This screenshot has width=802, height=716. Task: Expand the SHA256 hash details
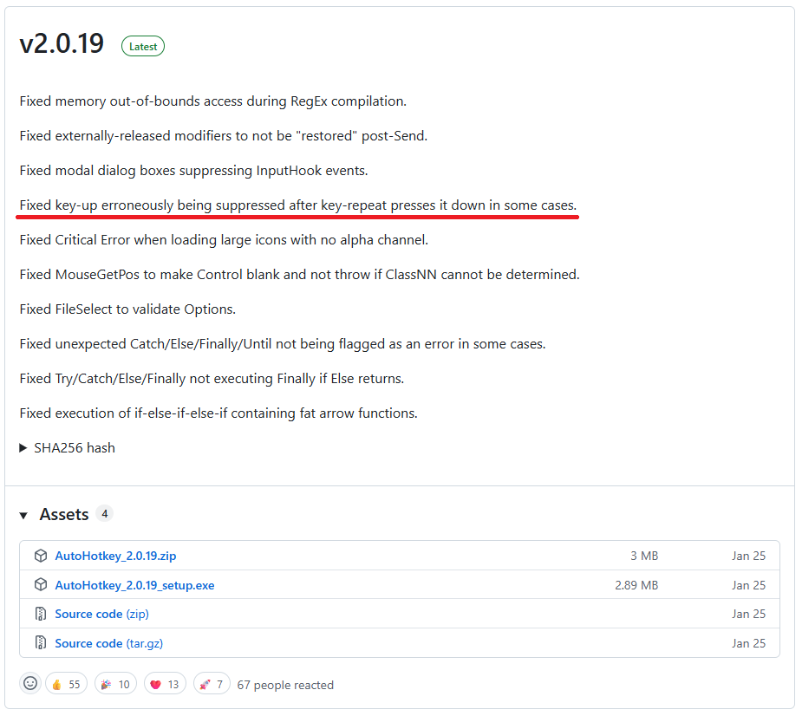[68, 448]
